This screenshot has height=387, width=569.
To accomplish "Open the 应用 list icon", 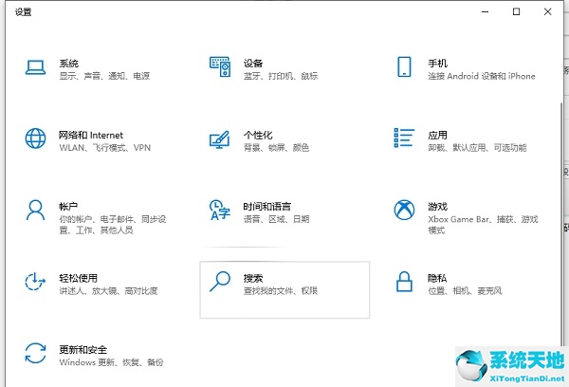I will pos(404,138).
